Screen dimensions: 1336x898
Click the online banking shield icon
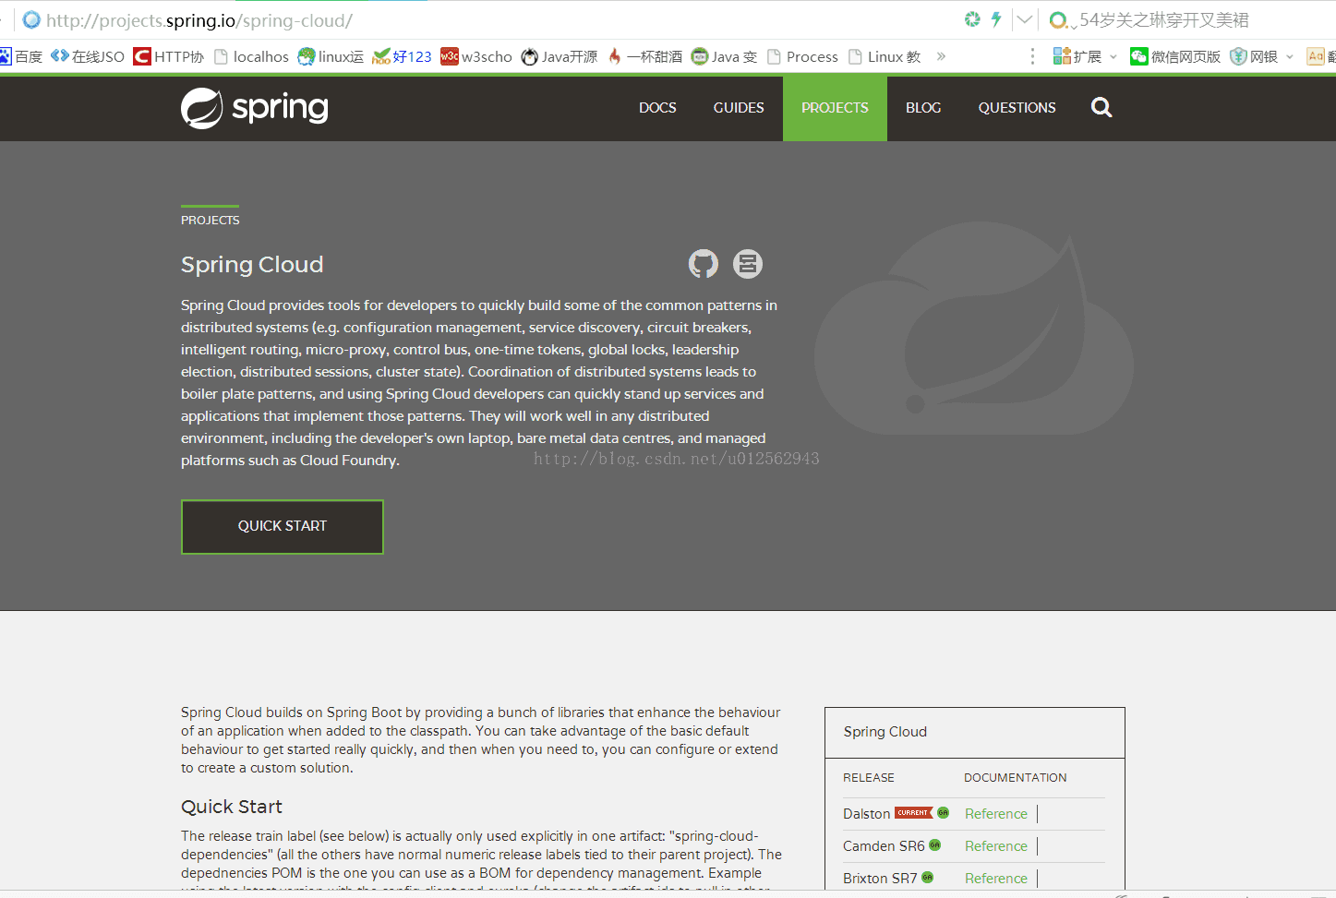point(1238,56)
